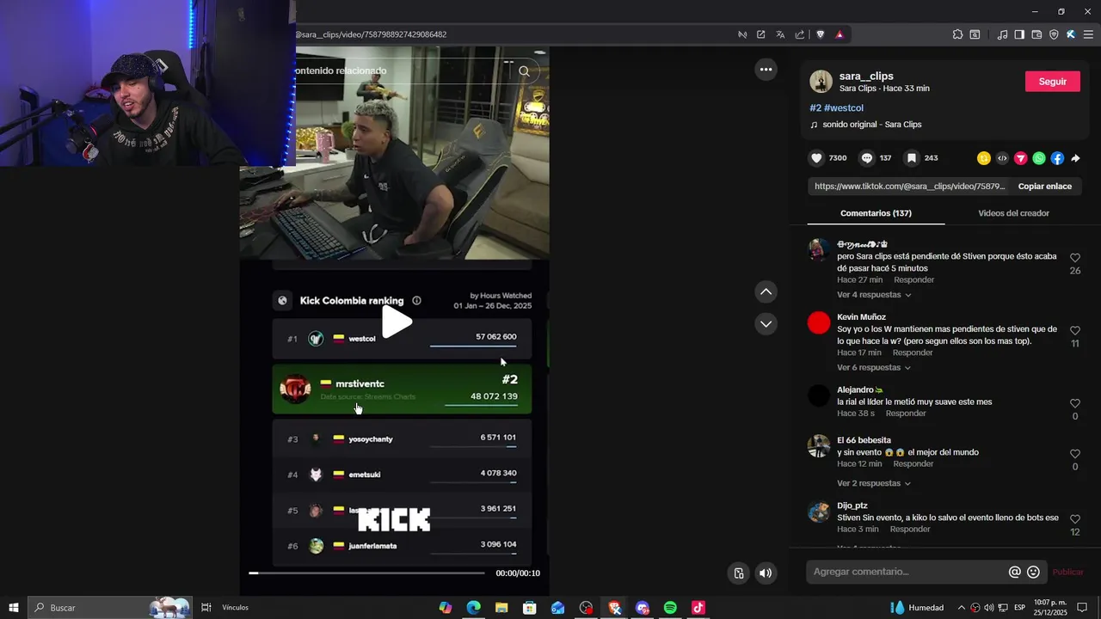The width and height of the screenshot is (1101, 619).
Task: Expand Ver 2 respuestas replies
Action: click(873, 484)
